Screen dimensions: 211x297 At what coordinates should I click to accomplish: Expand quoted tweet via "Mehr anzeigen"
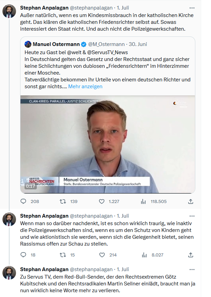tap(85, 87)
